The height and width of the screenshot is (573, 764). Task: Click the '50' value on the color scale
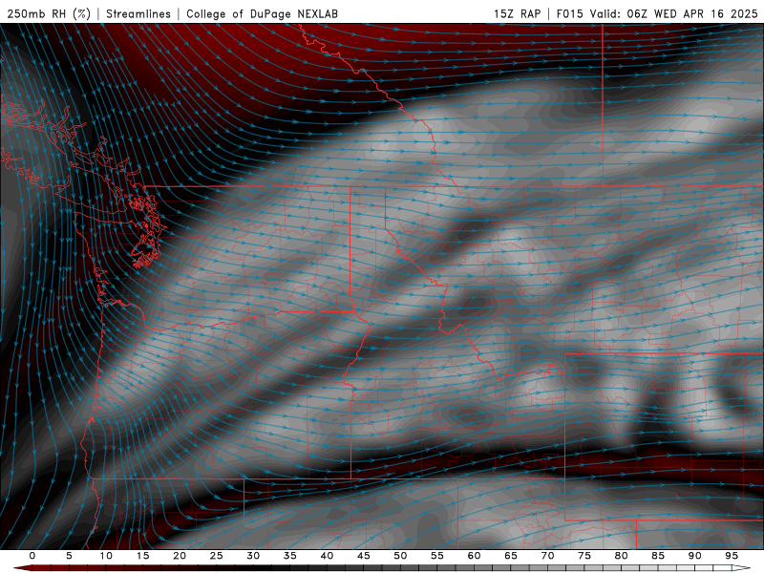point(400,556)
